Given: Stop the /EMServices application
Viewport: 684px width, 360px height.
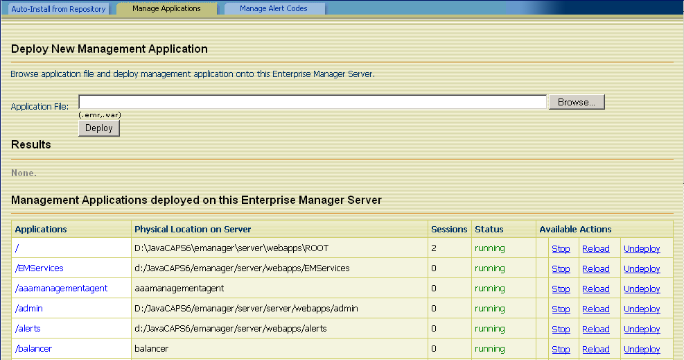Looking at the screenshot, I should coord(561,269).
